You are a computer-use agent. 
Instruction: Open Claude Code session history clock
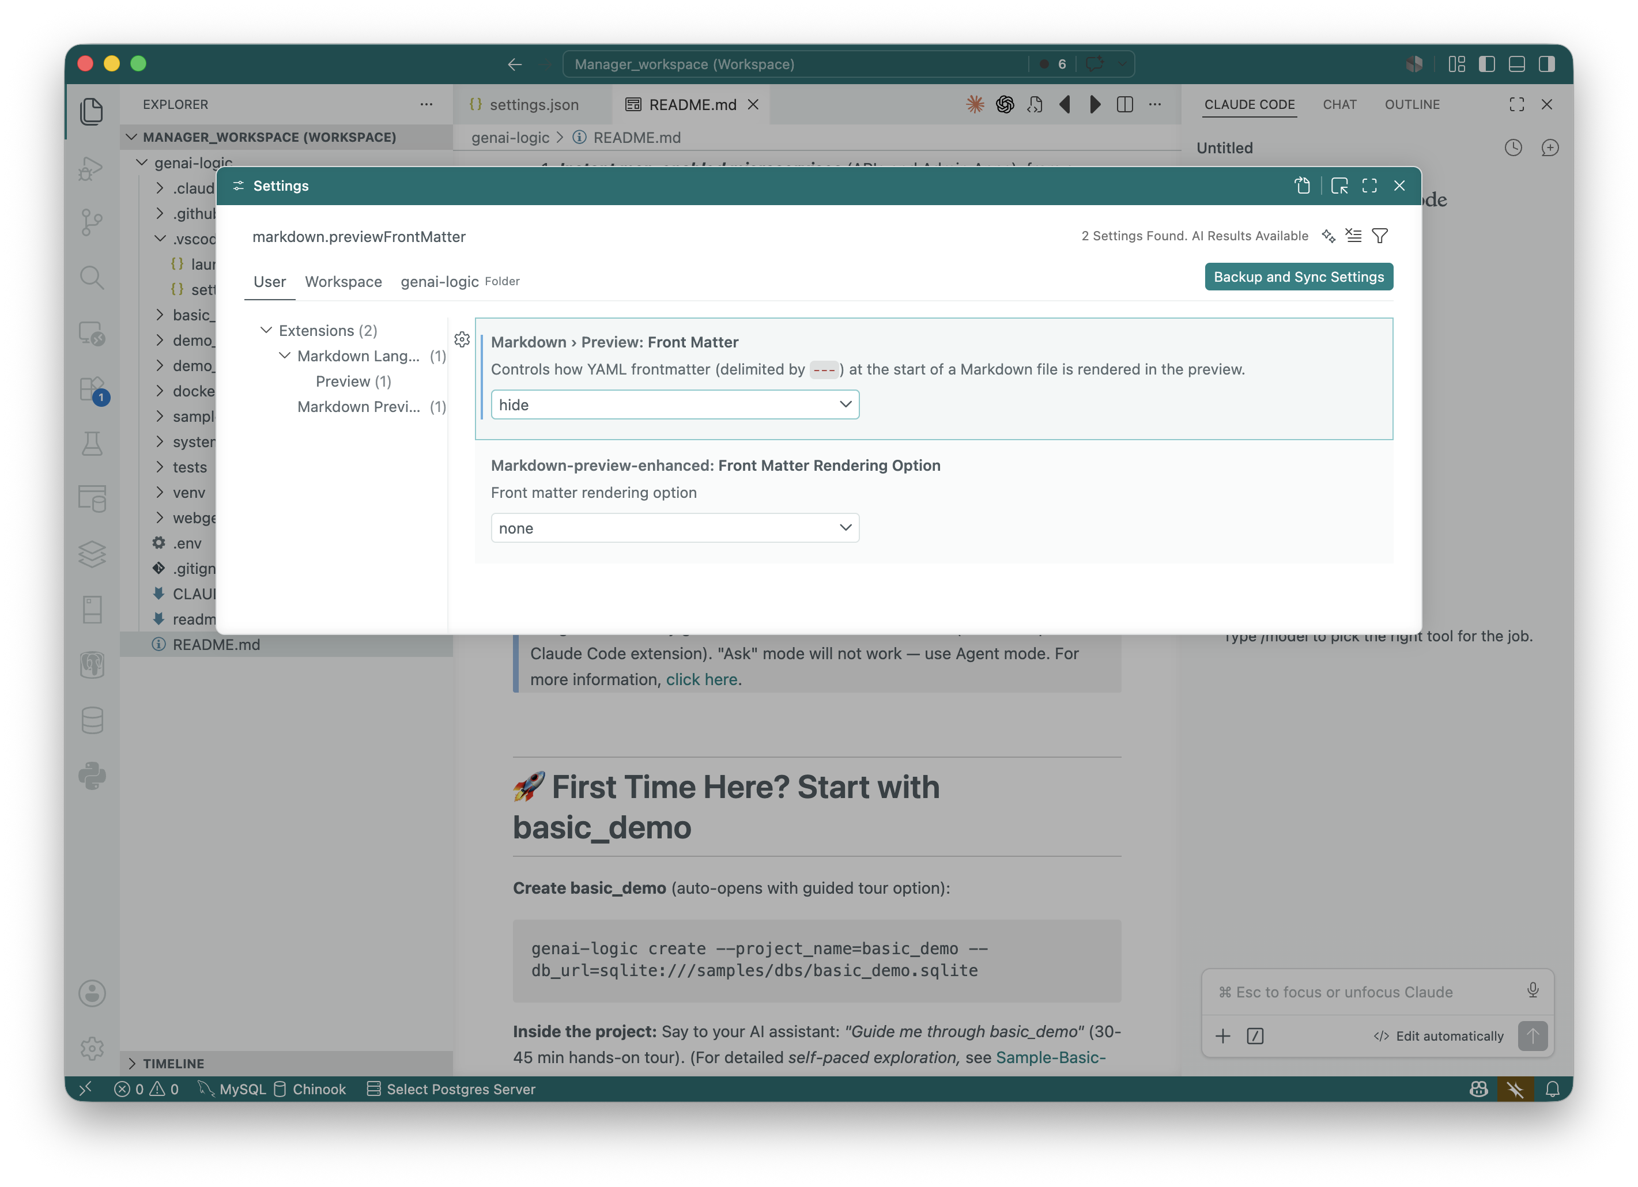1513,148
